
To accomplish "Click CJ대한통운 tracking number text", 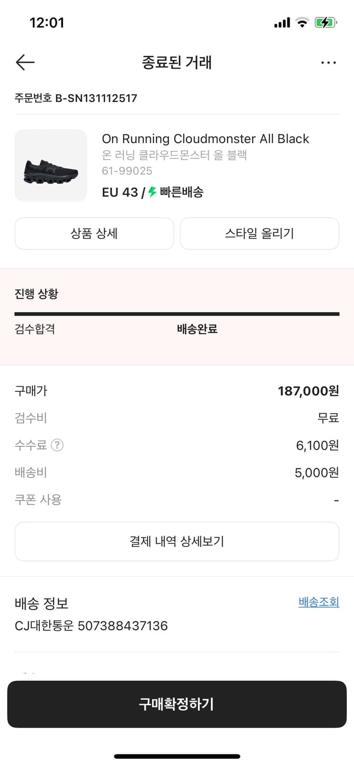I will coord(90,626).
